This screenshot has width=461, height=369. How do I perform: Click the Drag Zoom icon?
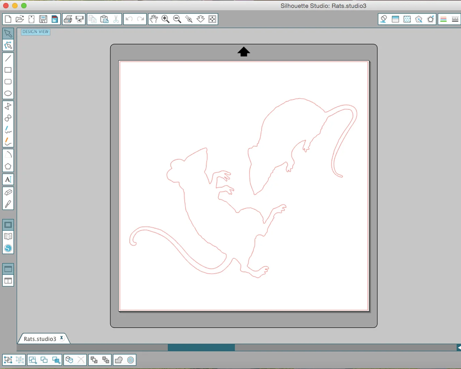tap(200, 19)
